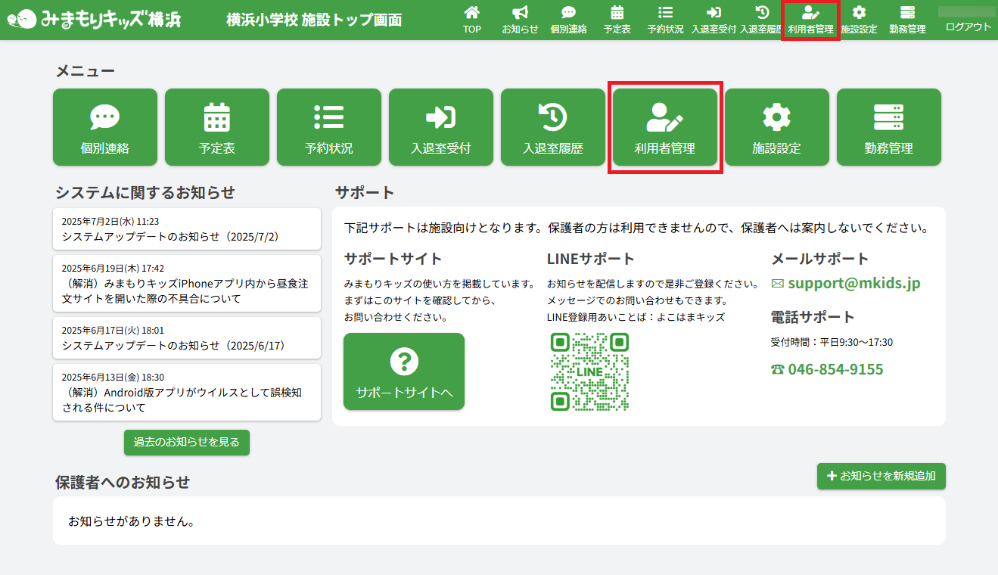This screenshot has height=575, width=998.
Task: Select 勤務管理 in the top navigation bar
Action: [907, 20]
